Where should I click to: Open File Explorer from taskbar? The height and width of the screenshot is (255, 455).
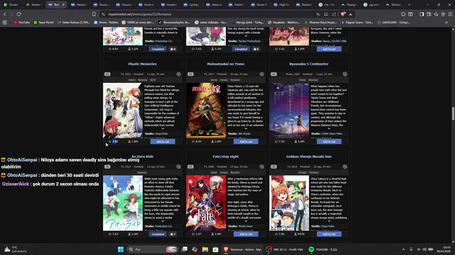(x=205, y=249)
